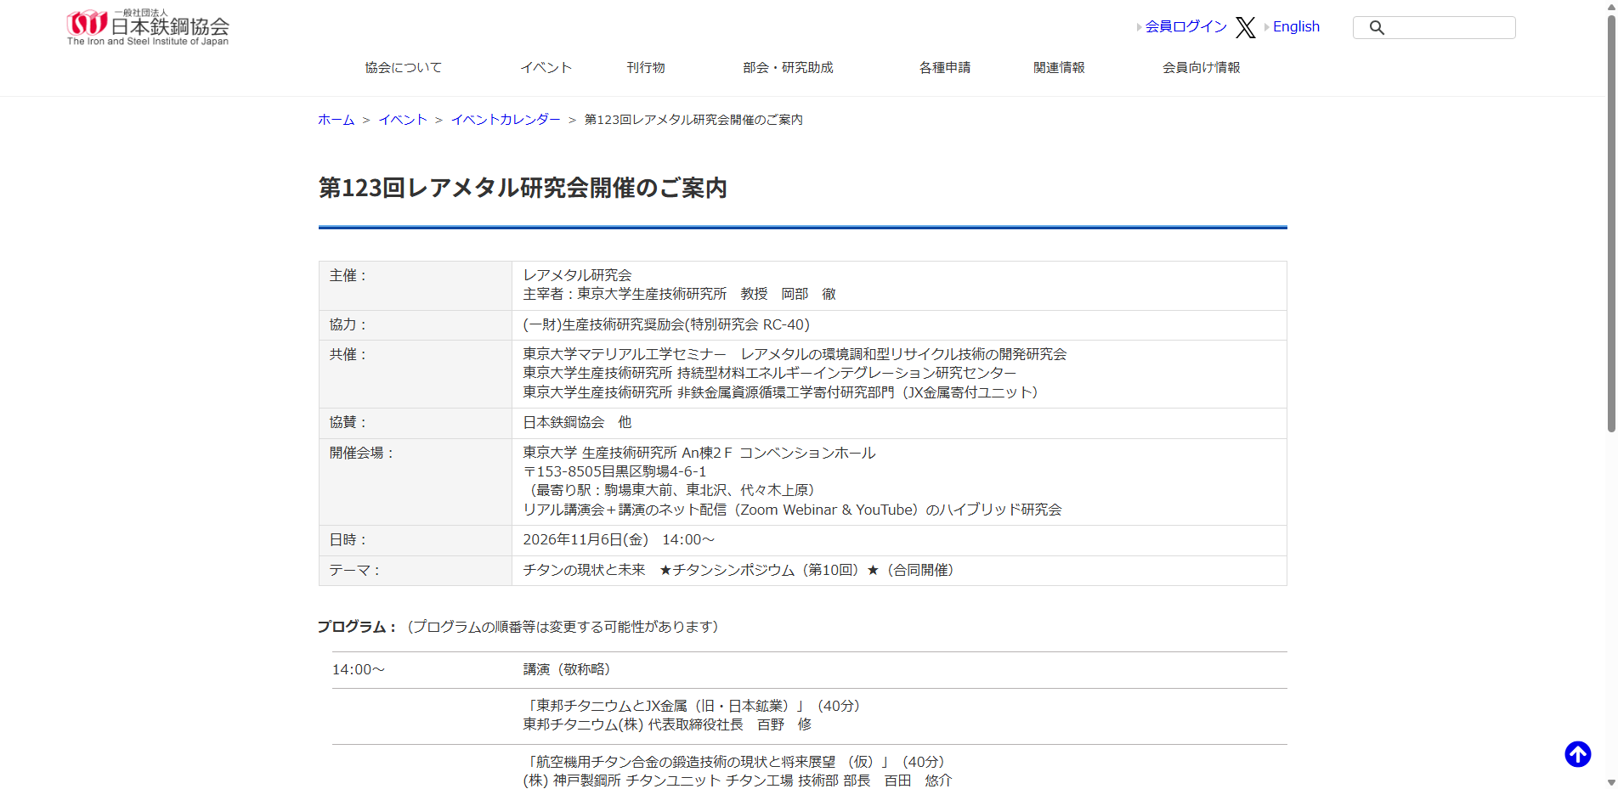Open the X (Twitter) icon link
1618x789 pixels.
pyautogui.click(x=1246, y=27)
